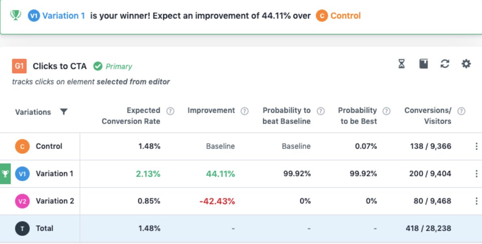The height and width of the screenshot is (244, 482).
Task: Open the Variation 2 row three-dot menu
Action: (x=476, y=201)
